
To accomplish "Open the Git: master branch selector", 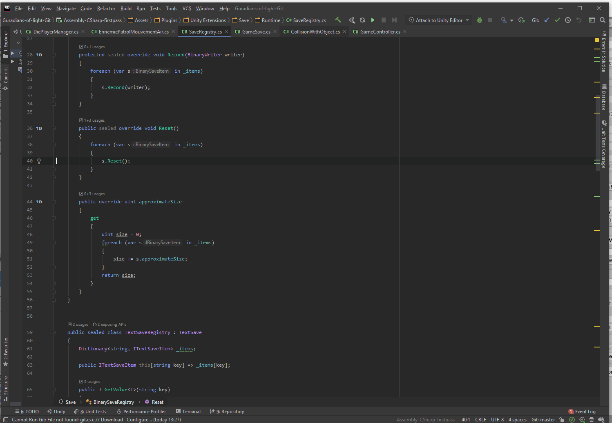I will pos(543,420).
